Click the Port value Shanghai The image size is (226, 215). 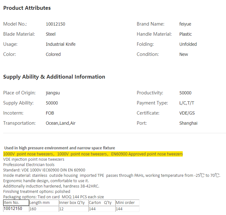click(x=188, y=123)
